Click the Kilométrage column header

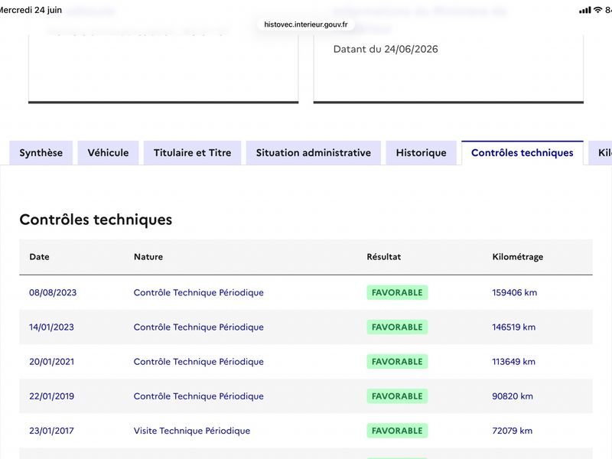point(518,257)
